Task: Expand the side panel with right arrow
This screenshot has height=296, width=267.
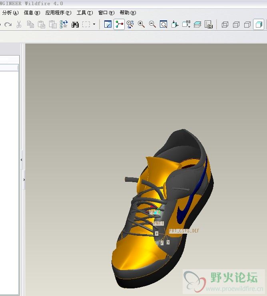Action: (x=24, y=180)
